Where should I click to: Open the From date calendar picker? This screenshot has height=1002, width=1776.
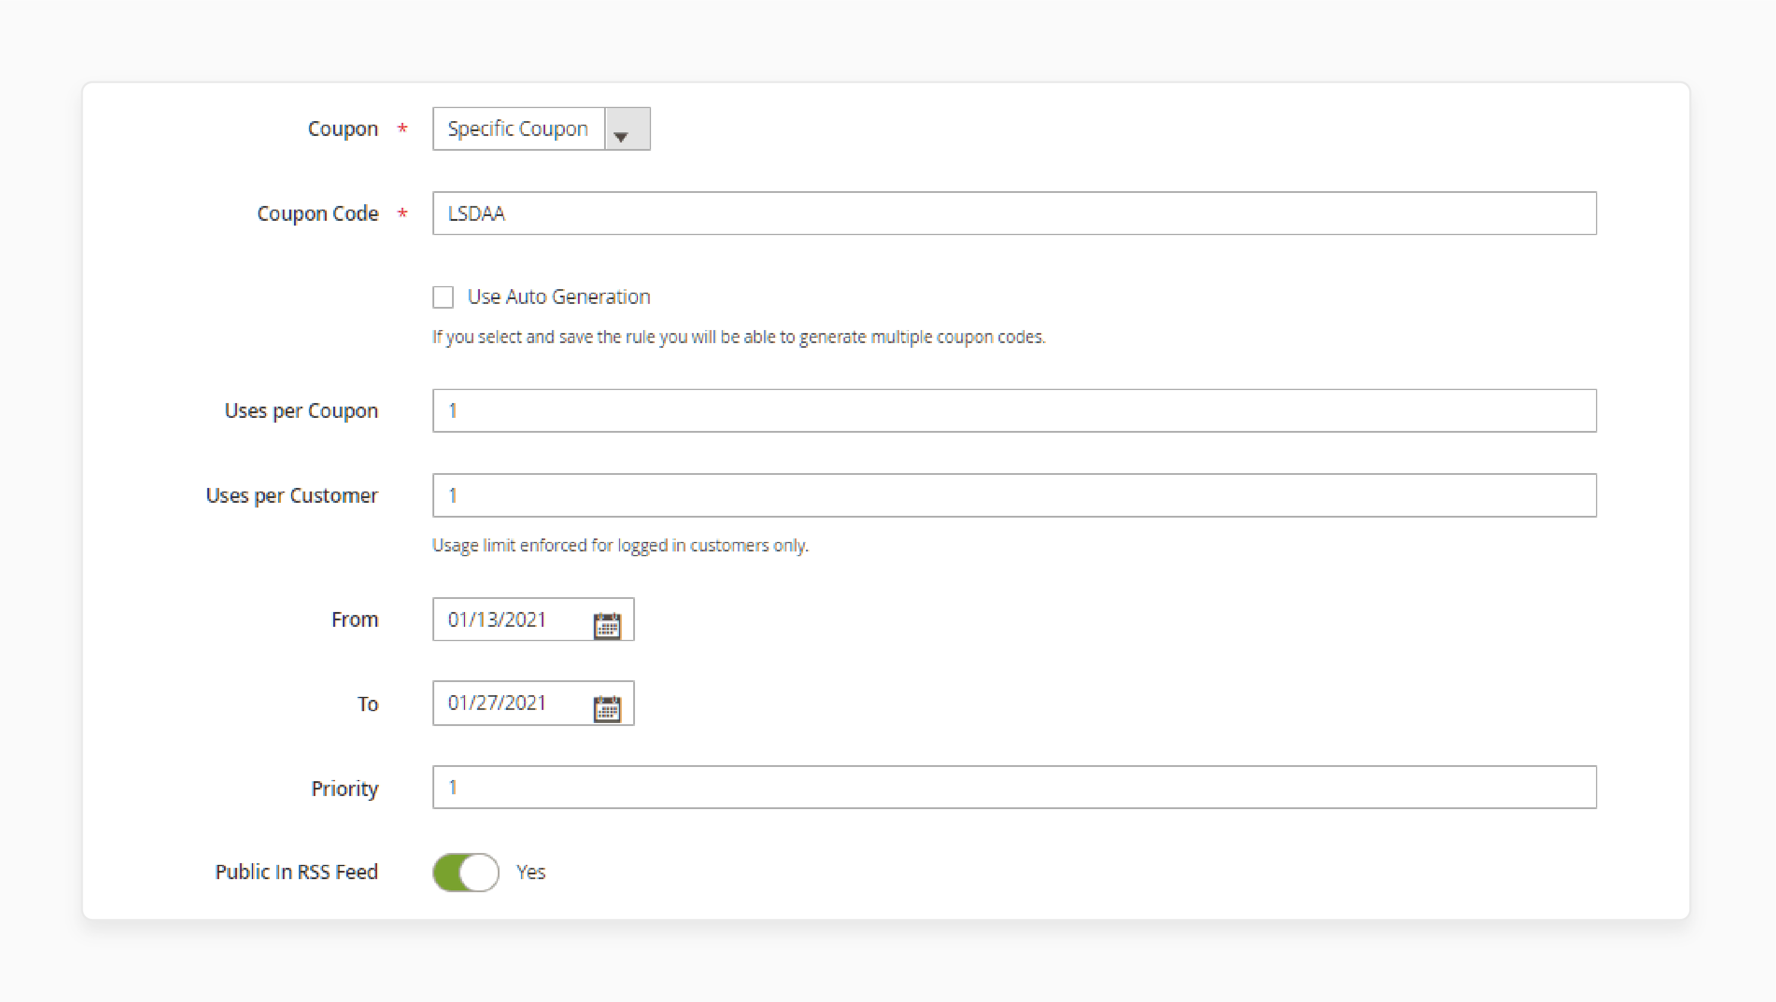606,625
